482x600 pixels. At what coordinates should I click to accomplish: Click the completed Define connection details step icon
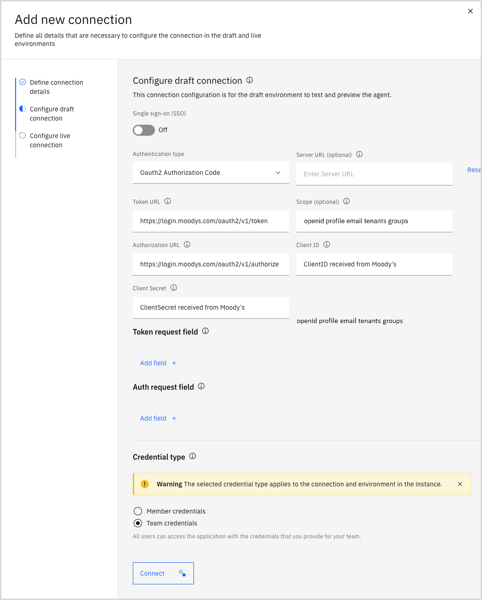tap(23, 81)
